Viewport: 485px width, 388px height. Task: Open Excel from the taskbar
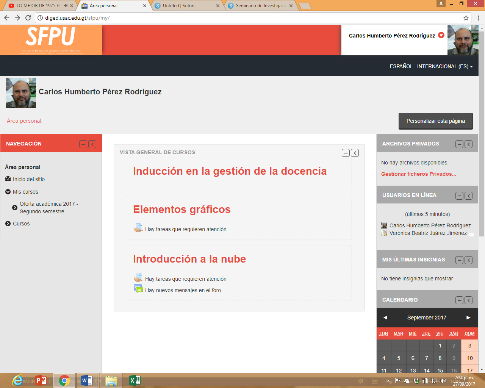click(135, 380)
